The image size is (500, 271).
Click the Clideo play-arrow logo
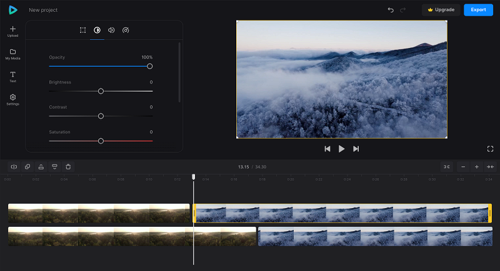click(x=12, y=10)
